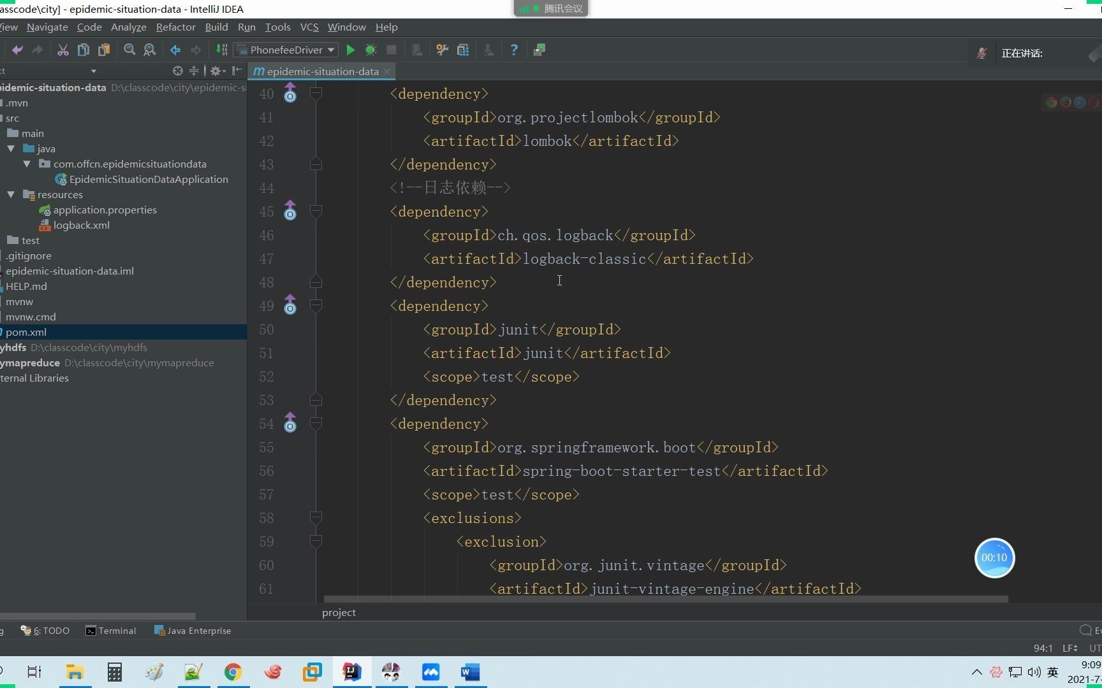The width and height of the screenshot is (1102, 688).
Task: Collapse the java folder in project tree
Action: point(11,148)
